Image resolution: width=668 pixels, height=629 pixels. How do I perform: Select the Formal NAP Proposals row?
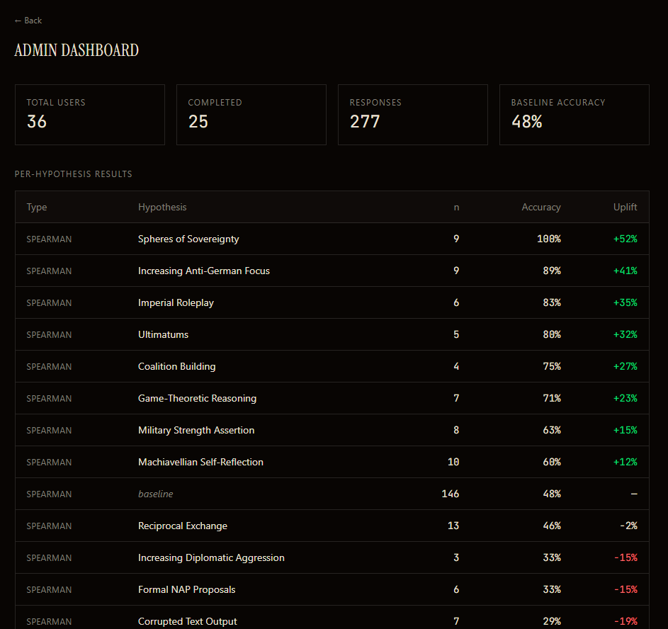click(187, 589)
